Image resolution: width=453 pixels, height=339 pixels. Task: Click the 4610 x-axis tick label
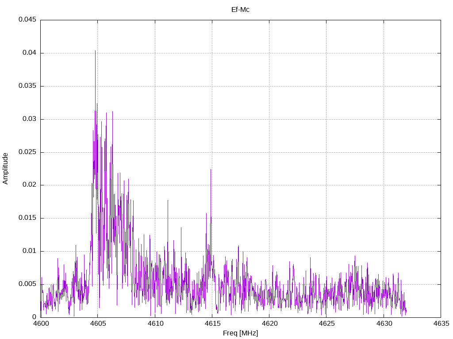155,324
